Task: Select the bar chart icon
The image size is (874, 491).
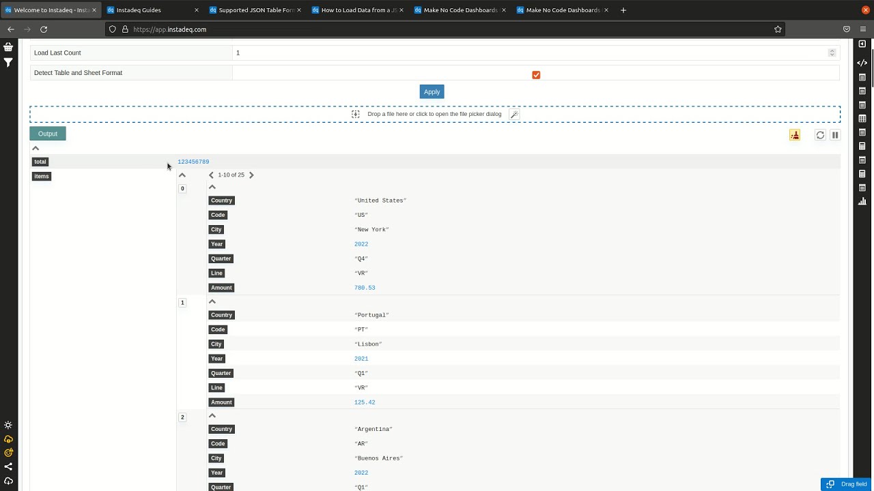Action: [x=862, y=201]
